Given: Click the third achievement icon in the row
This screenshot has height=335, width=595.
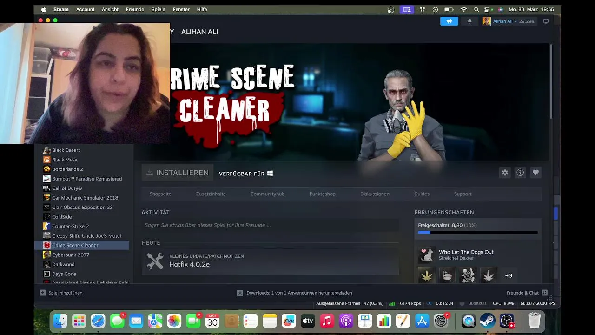Looking at the screenshot, I should [468, 275].
